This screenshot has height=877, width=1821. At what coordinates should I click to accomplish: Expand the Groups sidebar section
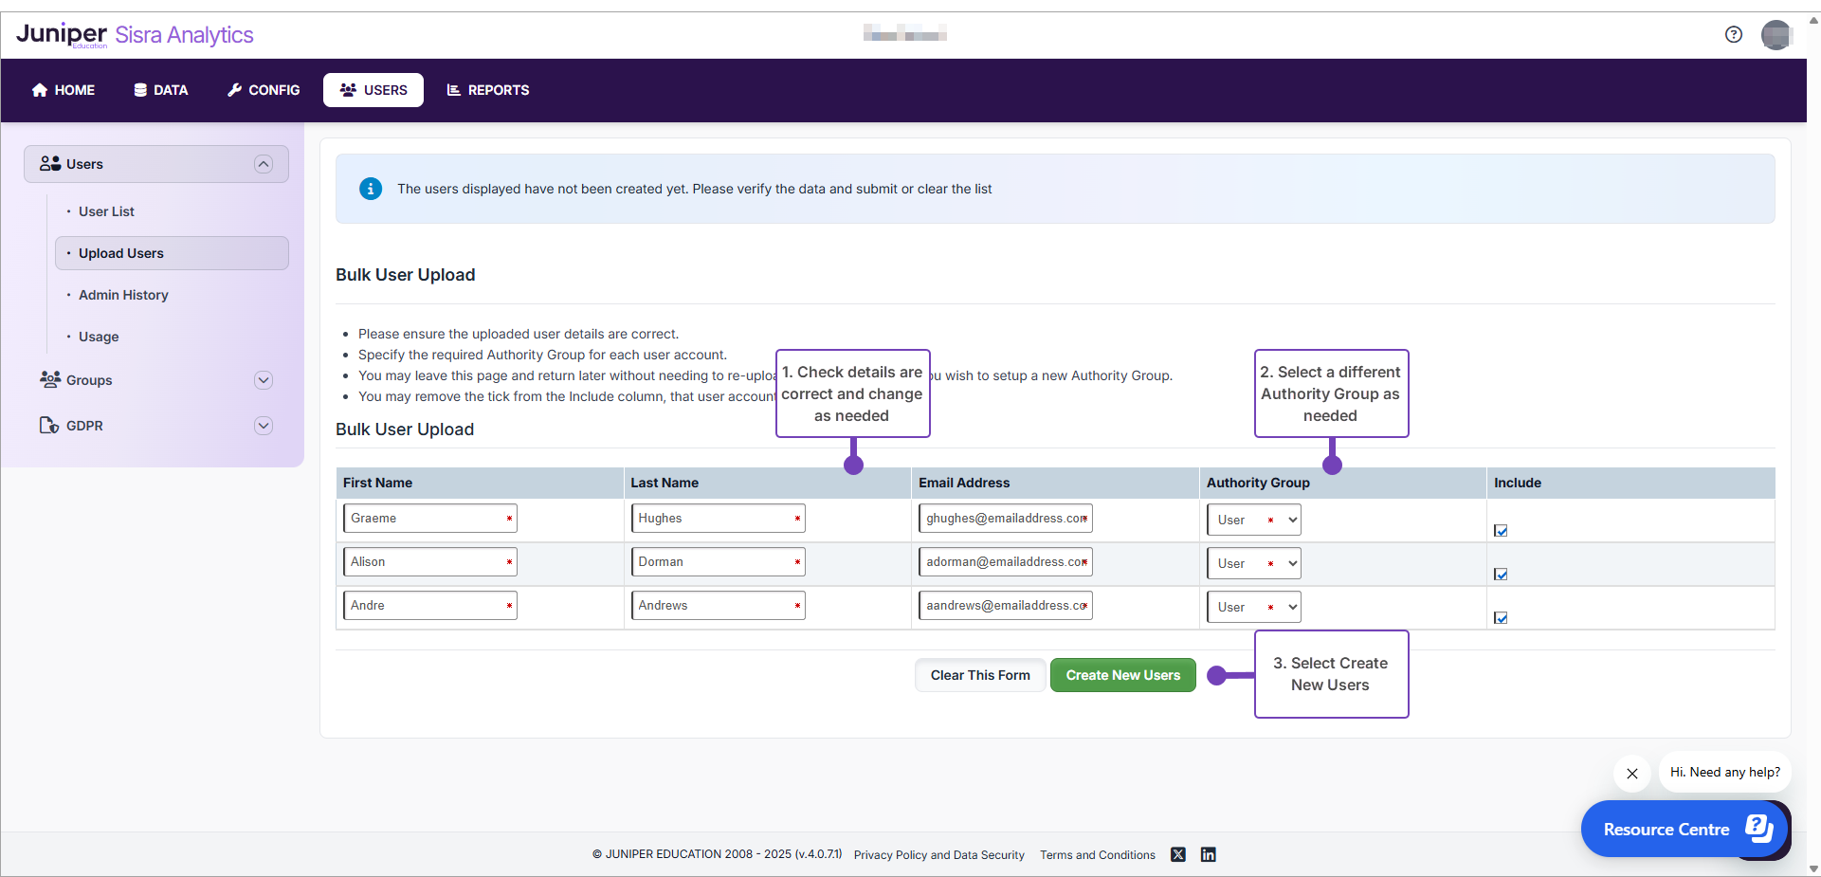[264, 380]
